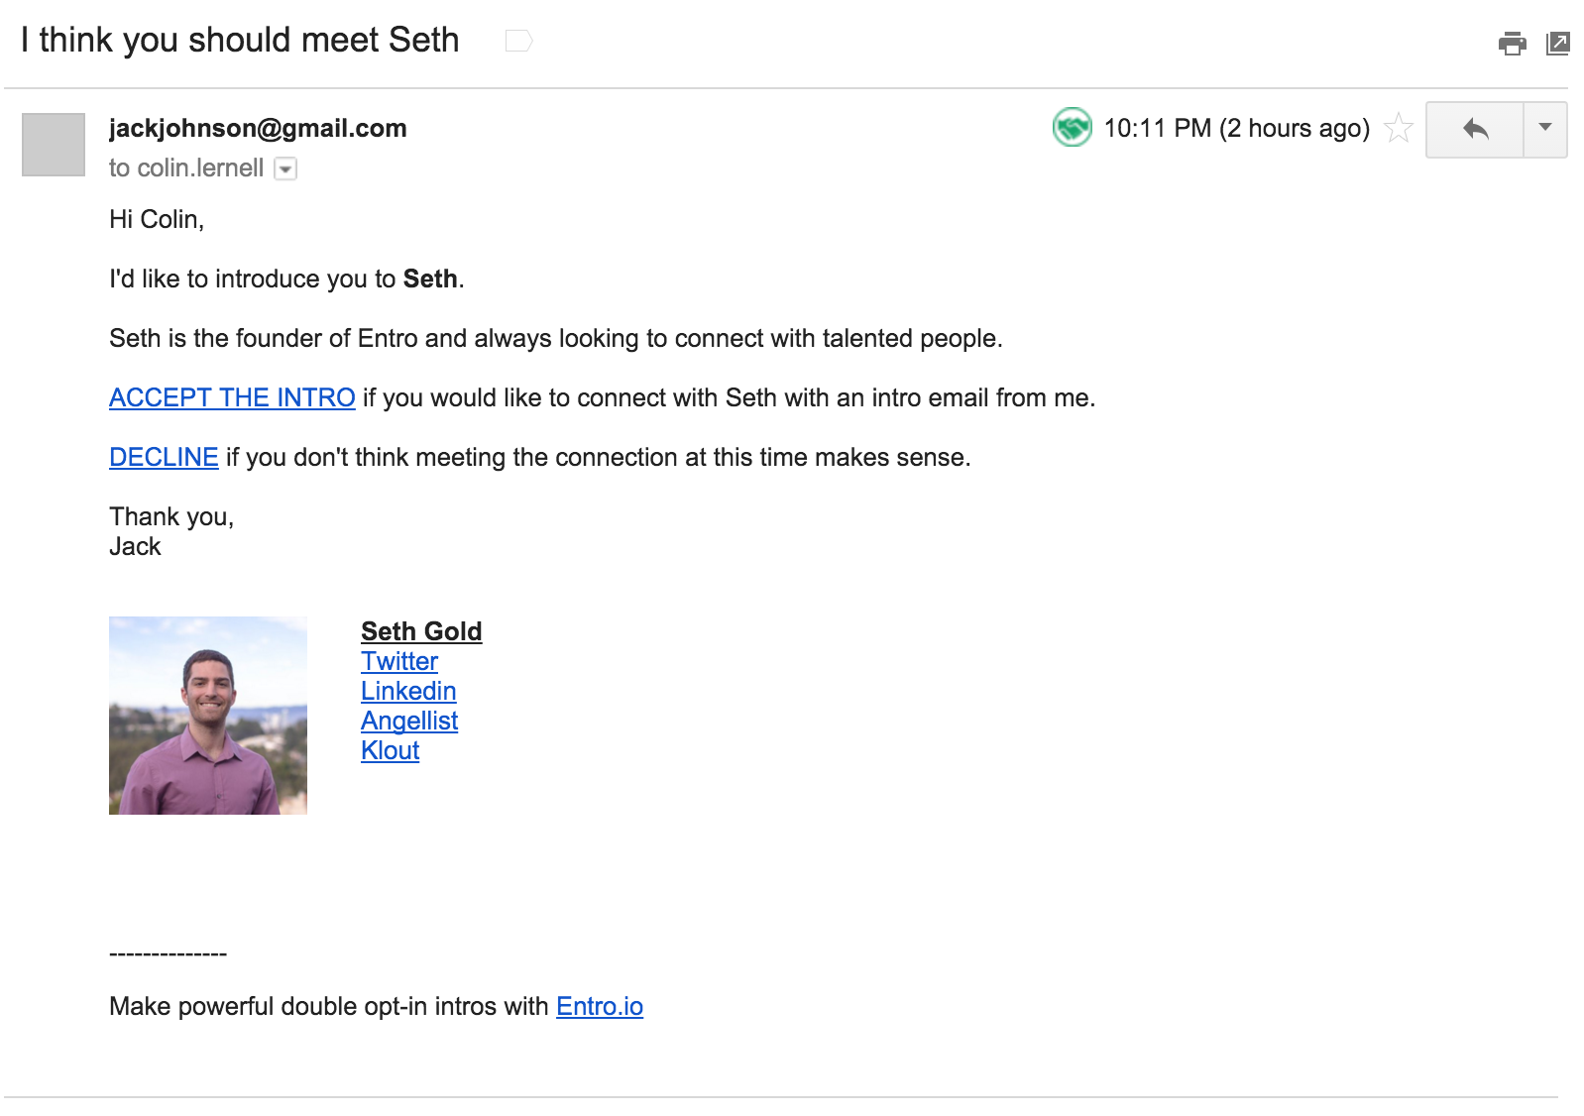The image size is (1584, 1116).
Task: Open email in new window icon
Action: (x=1557, y=44)
